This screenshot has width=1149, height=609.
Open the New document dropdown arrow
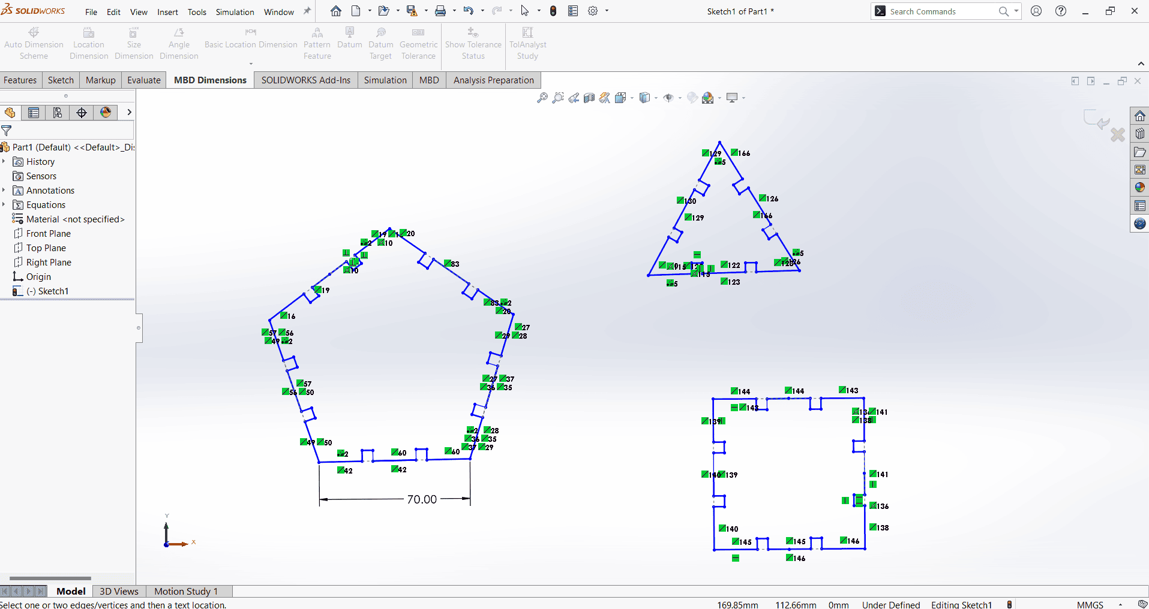pos(370,11)
